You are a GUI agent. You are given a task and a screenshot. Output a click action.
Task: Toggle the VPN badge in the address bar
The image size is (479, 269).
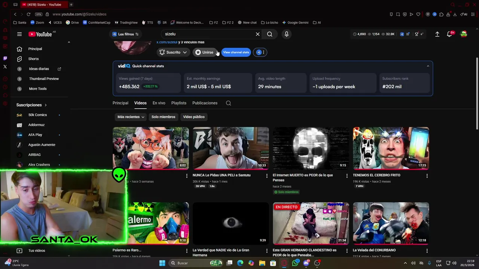coord(39,14)
